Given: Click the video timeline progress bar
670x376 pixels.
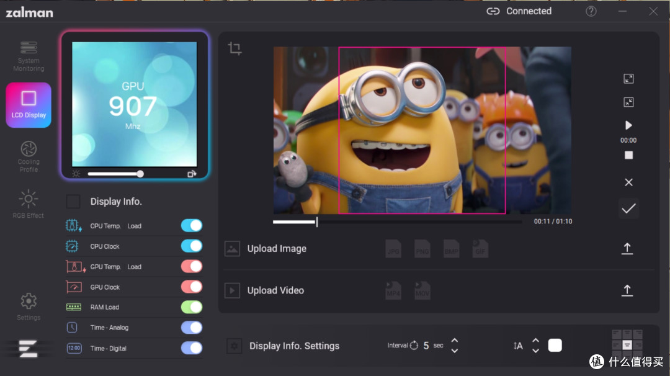Looking at the screenshot, I should pyautogui.click(x=398, y=222).
